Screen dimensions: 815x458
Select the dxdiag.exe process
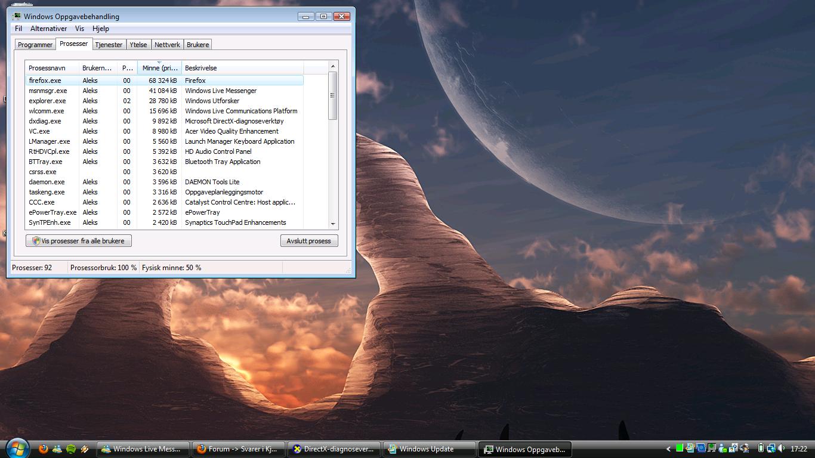tap(165, 121)
